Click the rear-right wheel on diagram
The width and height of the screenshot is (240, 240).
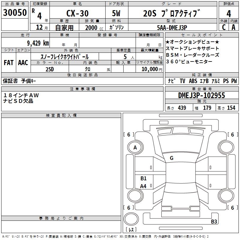click(x=226, y=196)
